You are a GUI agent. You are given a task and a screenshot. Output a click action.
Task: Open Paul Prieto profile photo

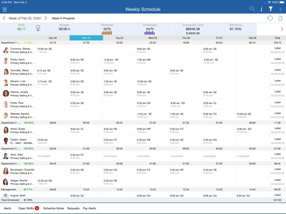coord(6,104)
